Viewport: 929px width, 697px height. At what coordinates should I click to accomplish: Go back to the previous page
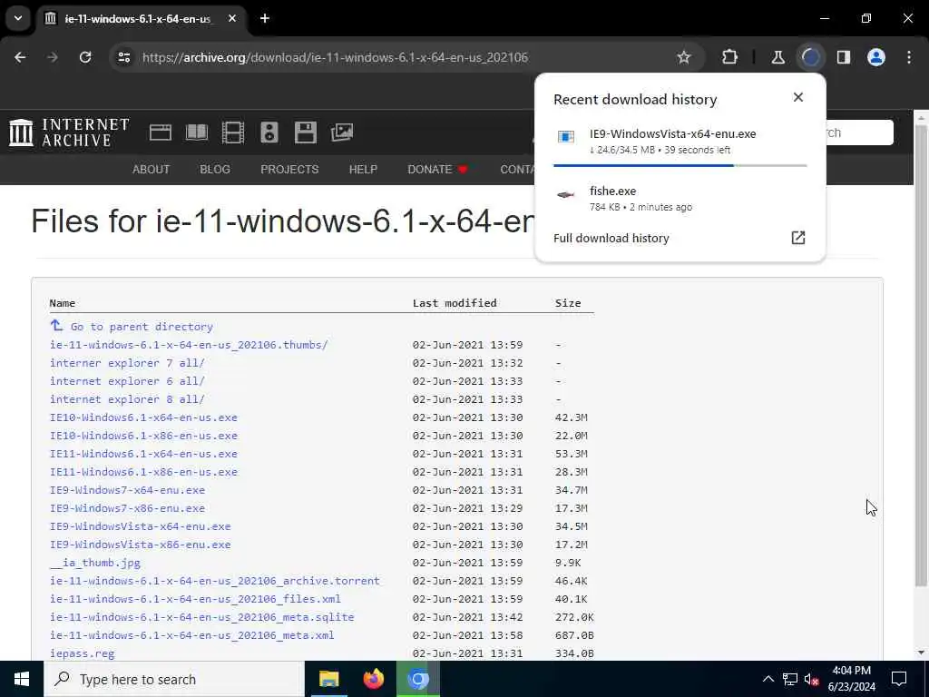(20, 57)
